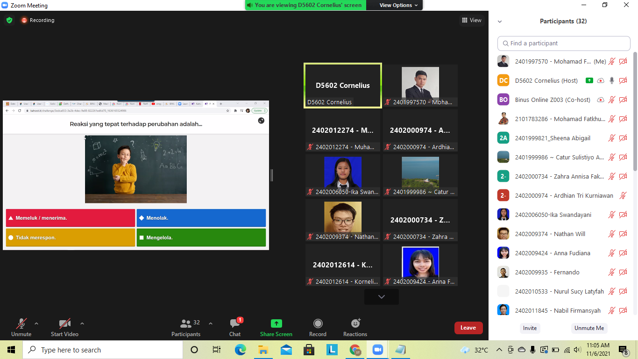
Task: Leave the meeting
Action: click(x=468, y=328)
